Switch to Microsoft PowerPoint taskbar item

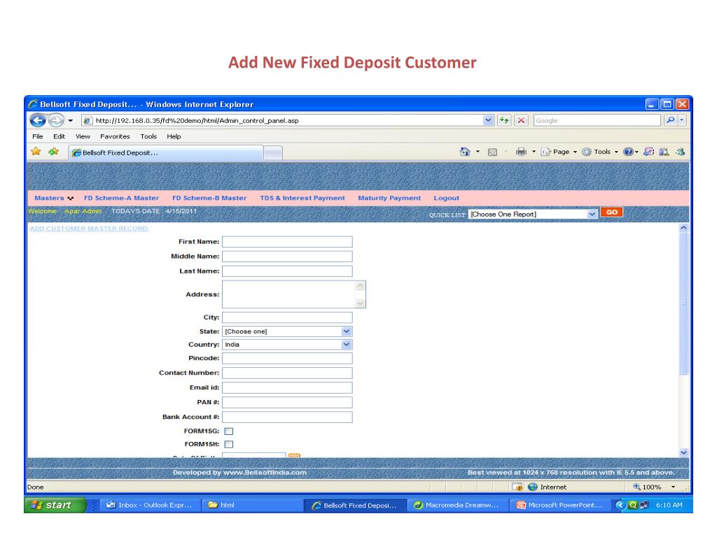point(560,505)
